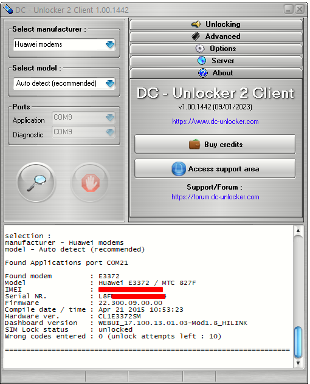Click the magnifying glass detect modem button
This screenshot has width=310, height=384.
click(x=36, y=182)
